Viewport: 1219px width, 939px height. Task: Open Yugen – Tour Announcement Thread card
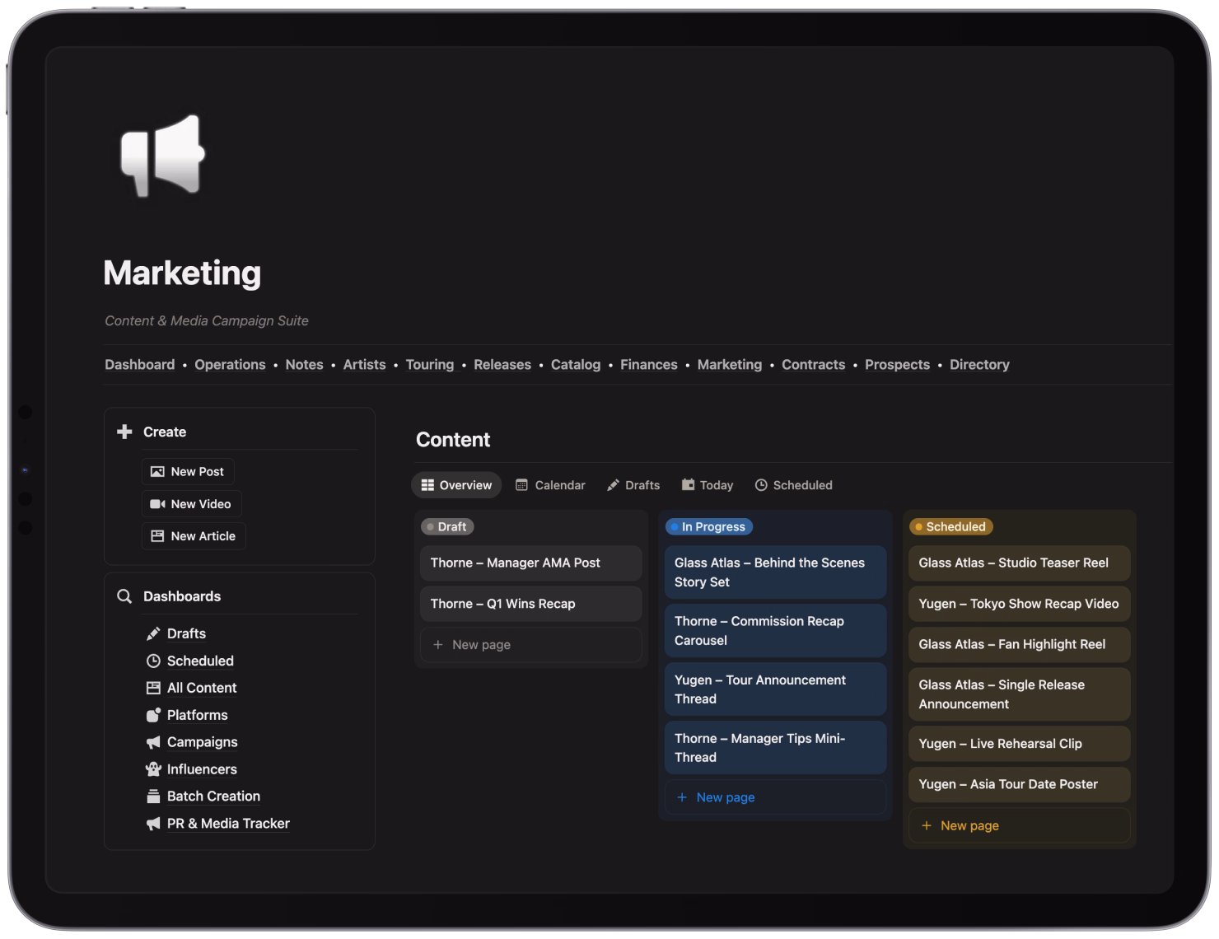pyautogui.click(x=775, y=689)
